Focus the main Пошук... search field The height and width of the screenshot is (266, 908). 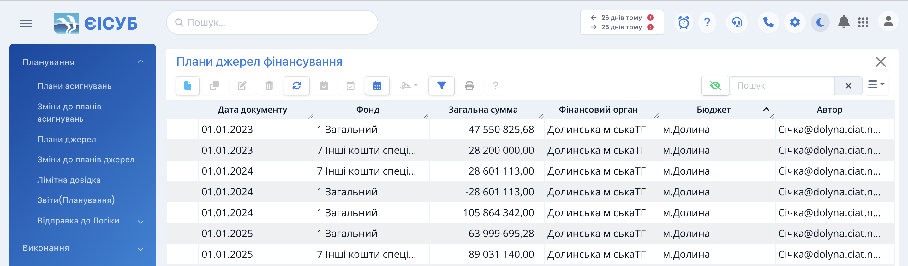[272, 22]
